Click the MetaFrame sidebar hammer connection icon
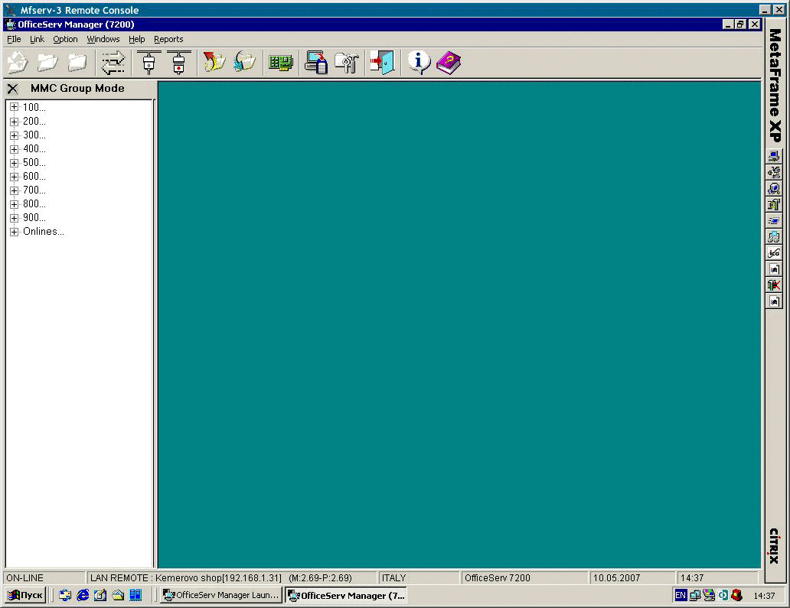The width and height of the screenshot is (790, 608). (775, 204)
